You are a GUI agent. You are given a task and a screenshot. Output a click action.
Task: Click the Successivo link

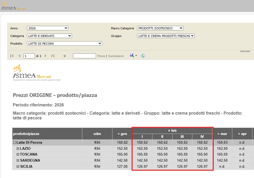[116, 56]
